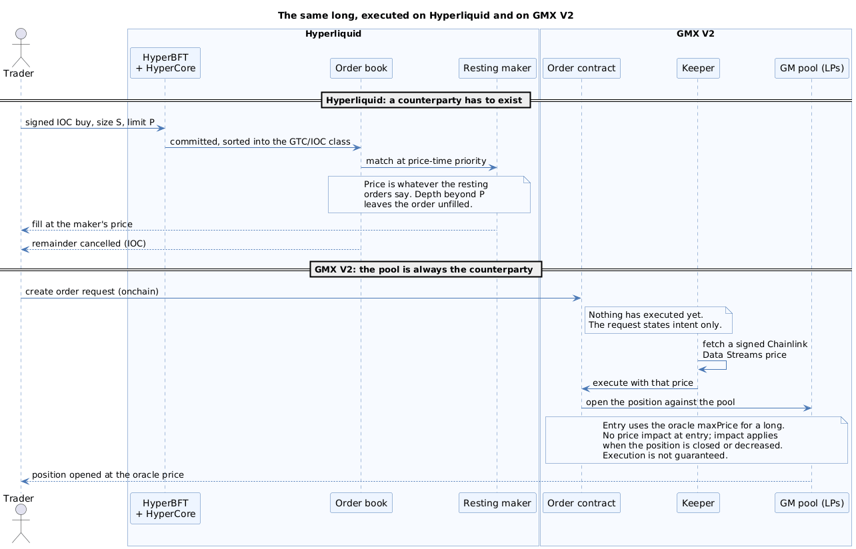
Task: Click the diagram title about Hyperliquid and GMX V2
Action: 425,15
